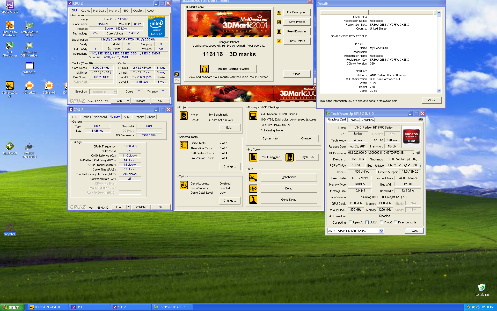Click the Show Details button
The height and width of the screenshot is (311, 497).
(x=297, y=41)
